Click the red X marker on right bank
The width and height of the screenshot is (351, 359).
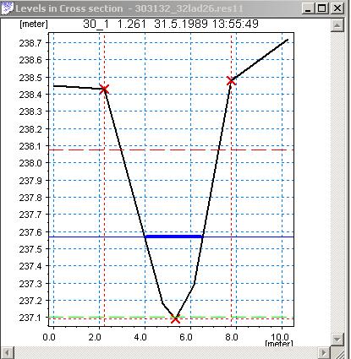(231, 81)
